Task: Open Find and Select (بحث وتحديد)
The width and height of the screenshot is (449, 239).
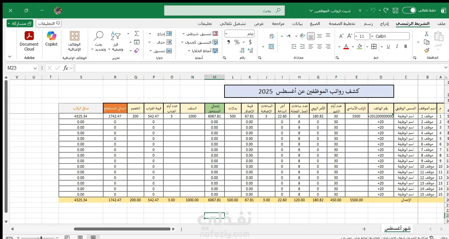Action: tap(99, 42)
